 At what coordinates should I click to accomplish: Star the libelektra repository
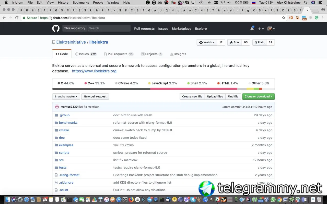point(235,42)
